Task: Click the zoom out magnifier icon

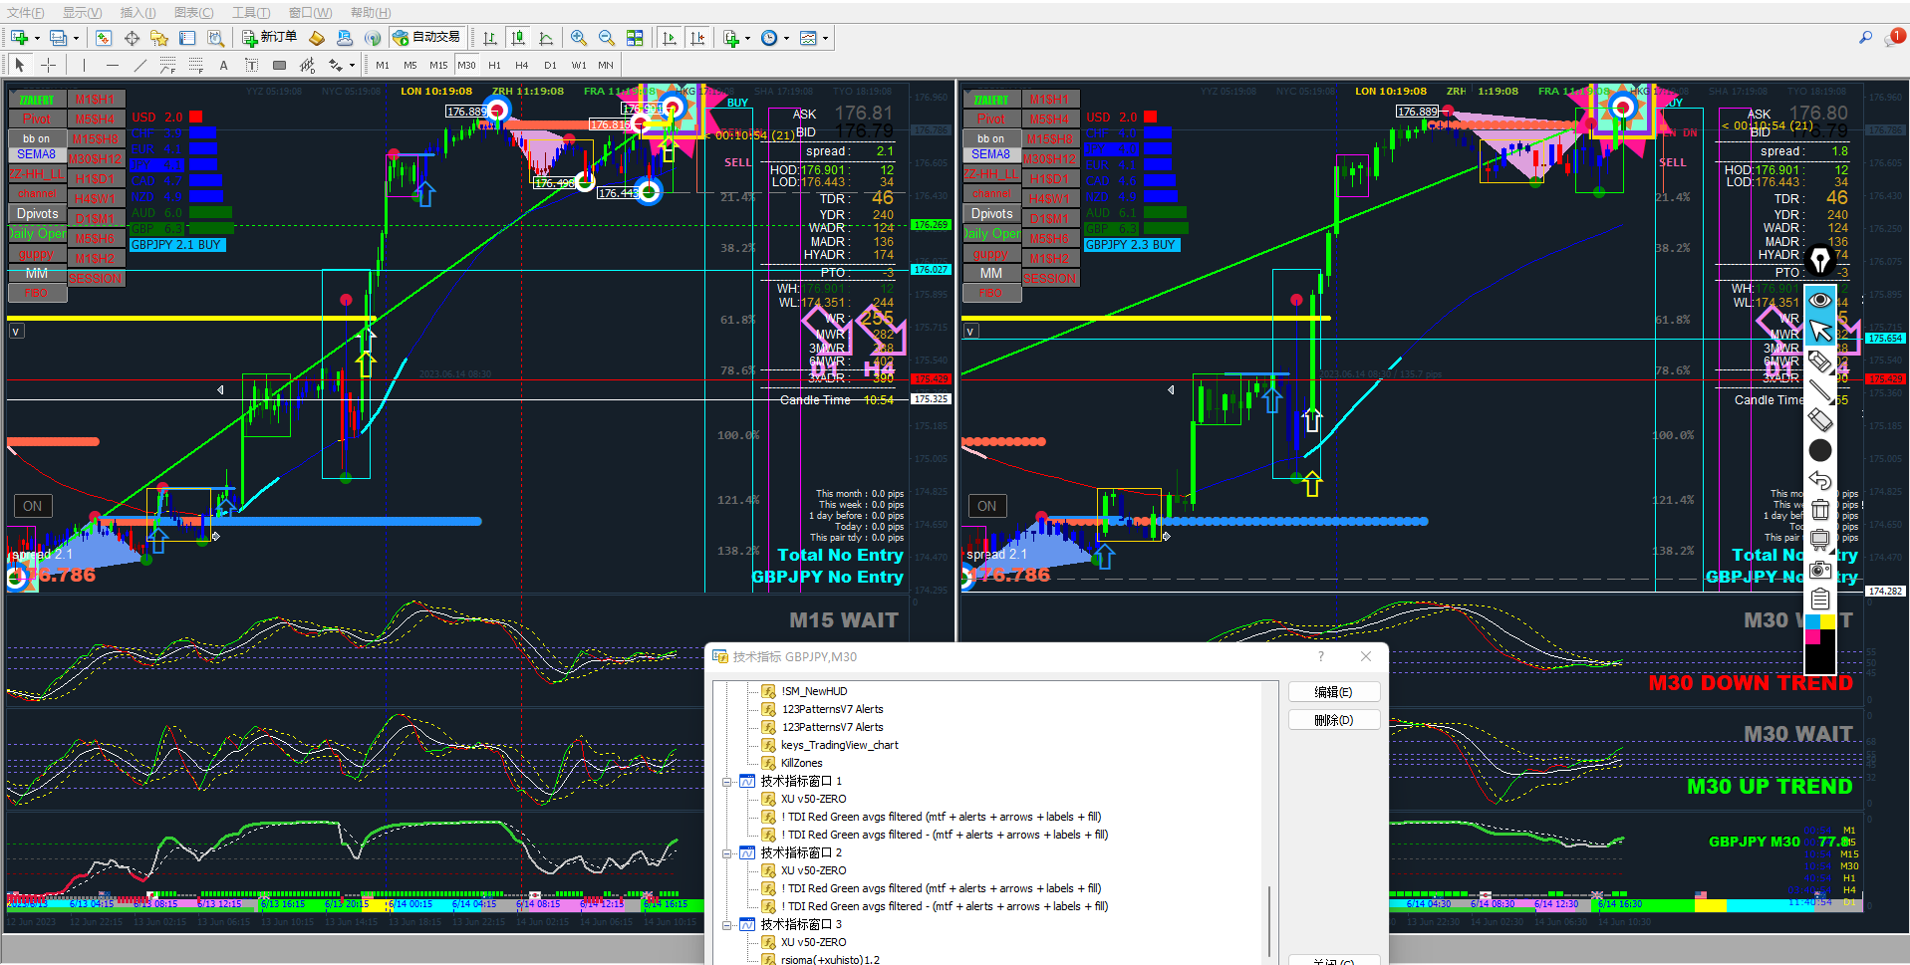Action: coord(606,38)
